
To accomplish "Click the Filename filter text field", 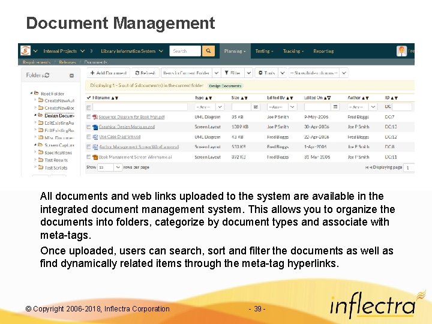I will pyautogui.click(x=140, y=107).
